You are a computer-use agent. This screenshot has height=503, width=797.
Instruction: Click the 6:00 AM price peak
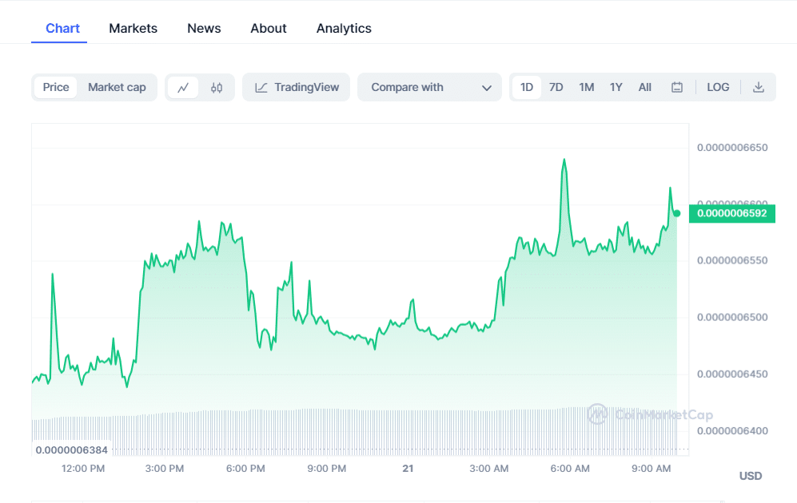click(564, 160)
